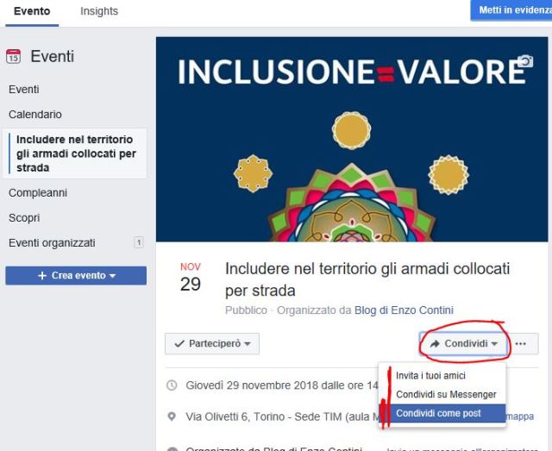Click the Inclusione Valore cover image
Screen dimensions: 552x451
point(352,139)
